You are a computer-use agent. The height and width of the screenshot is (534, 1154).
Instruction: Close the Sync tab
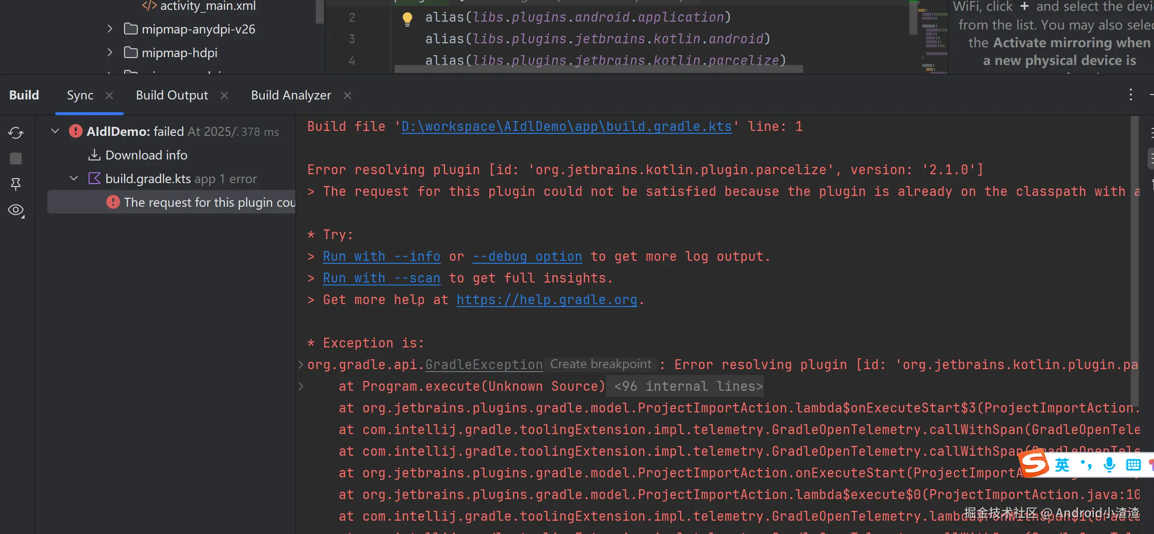click(x=109, y=95)
